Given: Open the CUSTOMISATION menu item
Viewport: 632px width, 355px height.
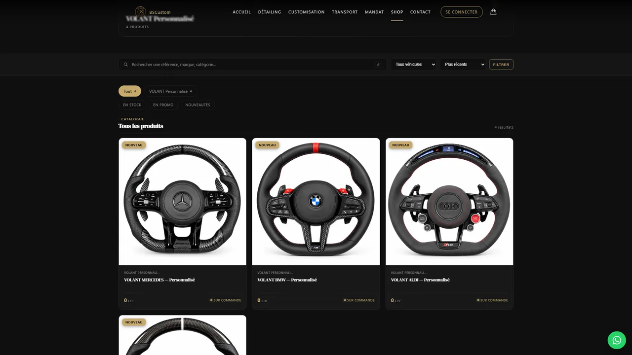Looking at the screenshot, I should pos(307,12).
